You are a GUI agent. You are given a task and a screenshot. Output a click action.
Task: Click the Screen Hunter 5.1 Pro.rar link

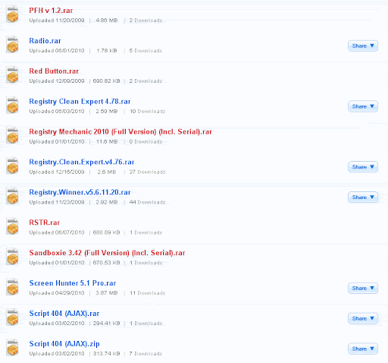pyautogui.click(x=73, y=283)
